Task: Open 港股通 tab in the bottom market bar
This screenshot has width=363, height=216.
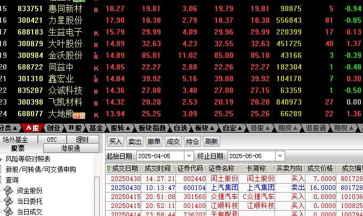Action: click(x=316, y=128)
